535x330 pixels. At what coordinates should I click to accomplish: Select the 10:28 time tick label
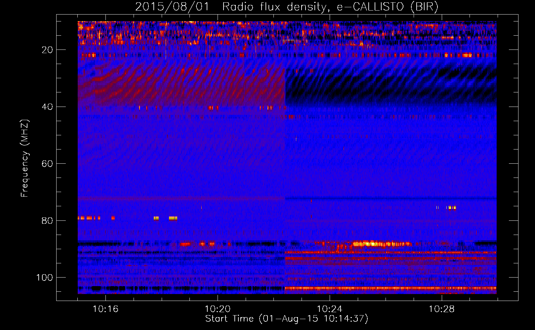442,309
